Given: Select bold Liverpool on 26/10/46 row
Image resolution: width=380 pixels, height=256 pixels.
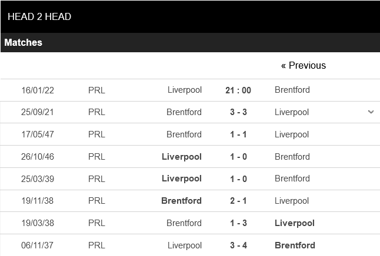Looking at the screenshot, I should coord(181,157).
